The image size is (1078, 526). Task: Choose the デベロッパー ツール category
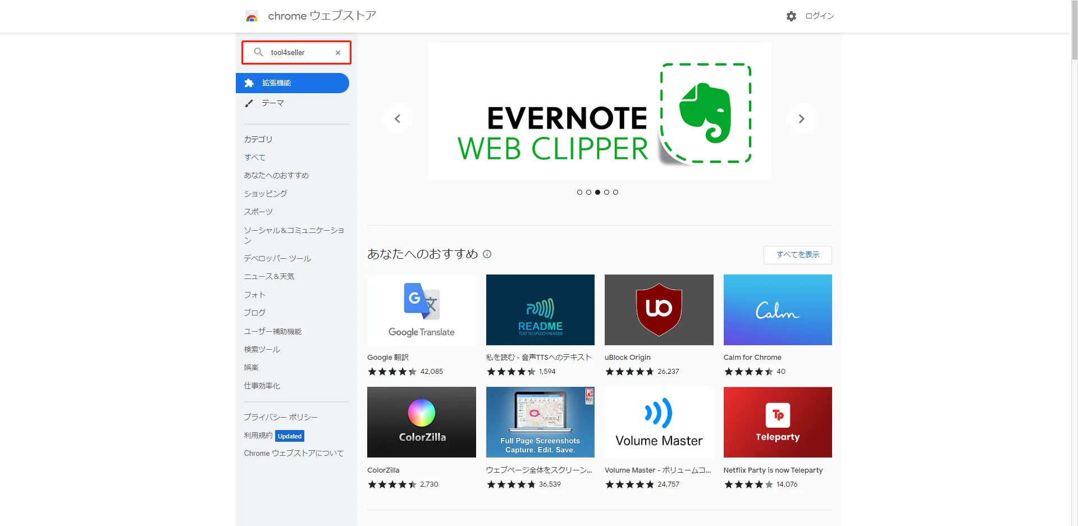coord(277,258)
